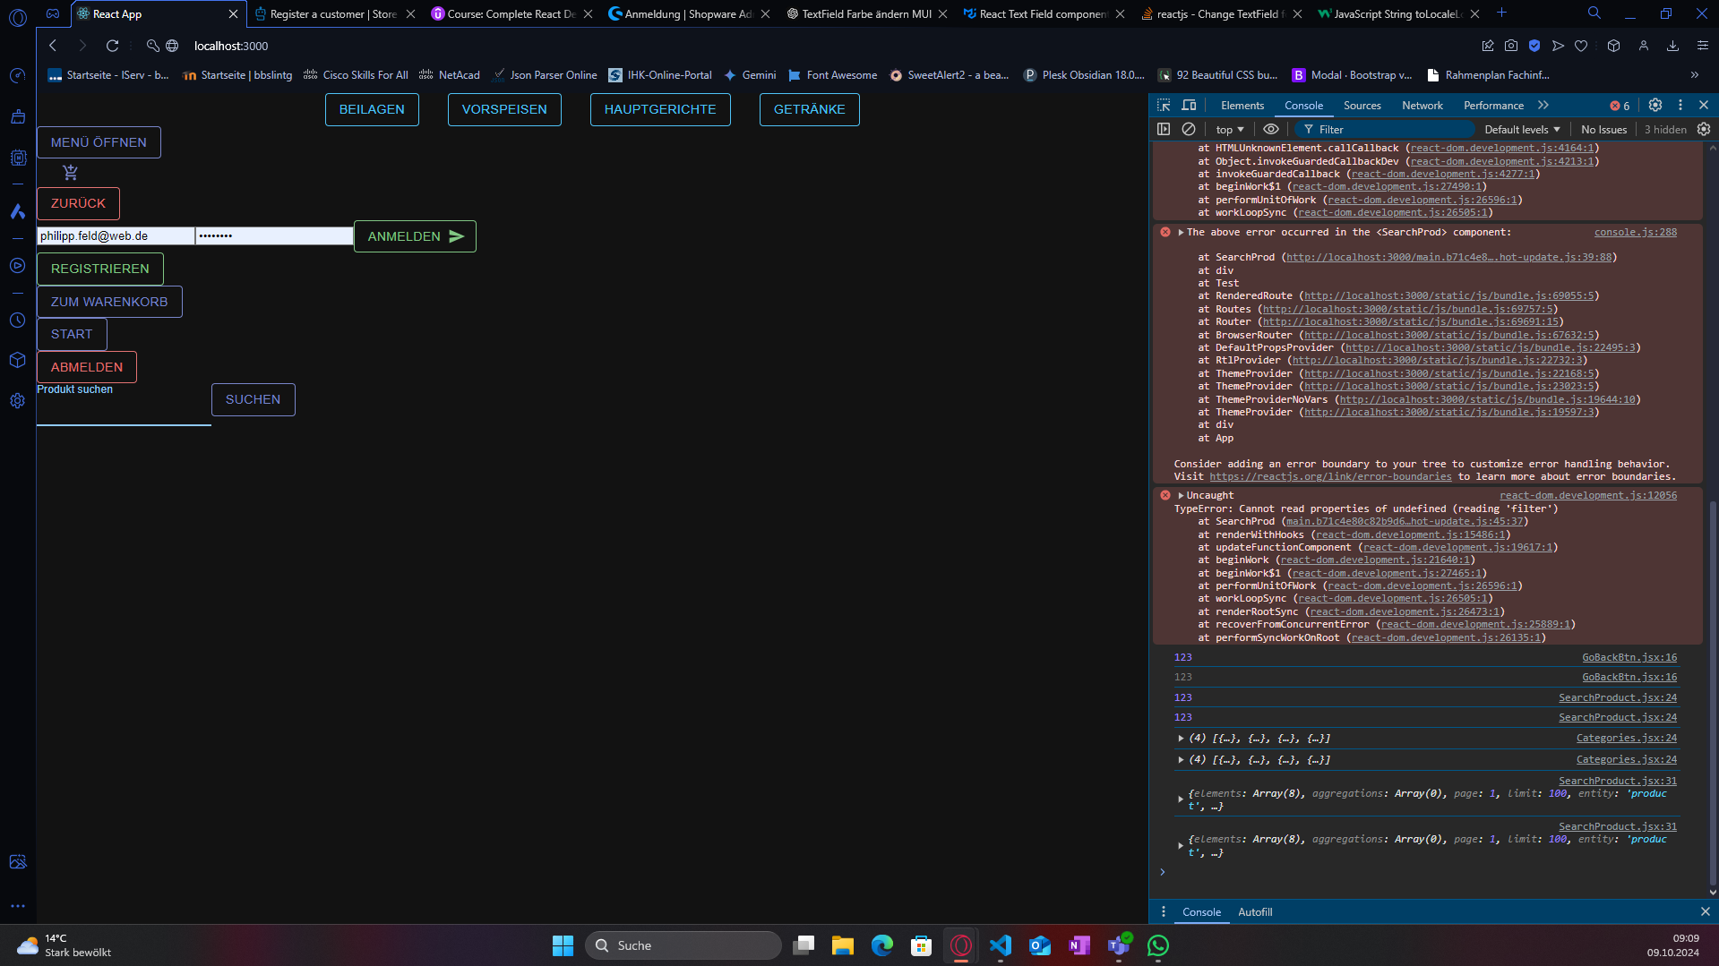This screenshot has width=1719, height=966.
Task: Click the ANMELDEN button
Action: pyautogui.click(x=415, y=236)
